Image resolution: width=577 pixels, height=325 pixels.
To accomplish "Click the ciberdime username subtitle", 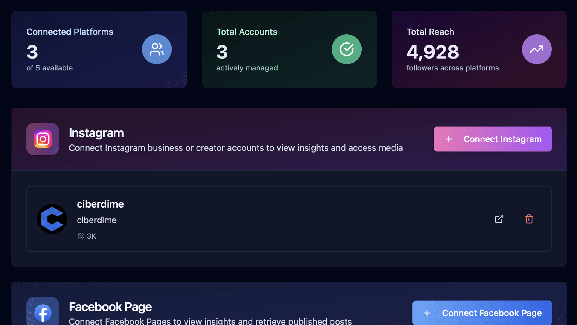I will 96,220.
